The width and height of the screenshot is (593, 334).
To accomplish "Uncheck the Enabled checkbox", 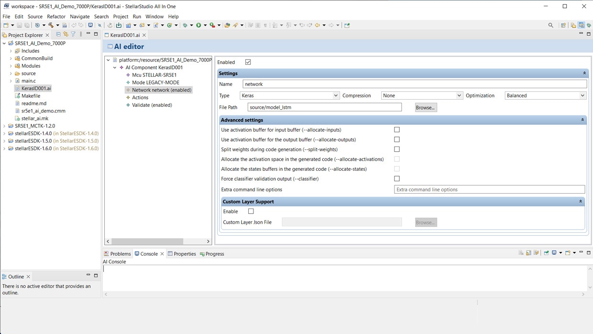I will 248,62.
